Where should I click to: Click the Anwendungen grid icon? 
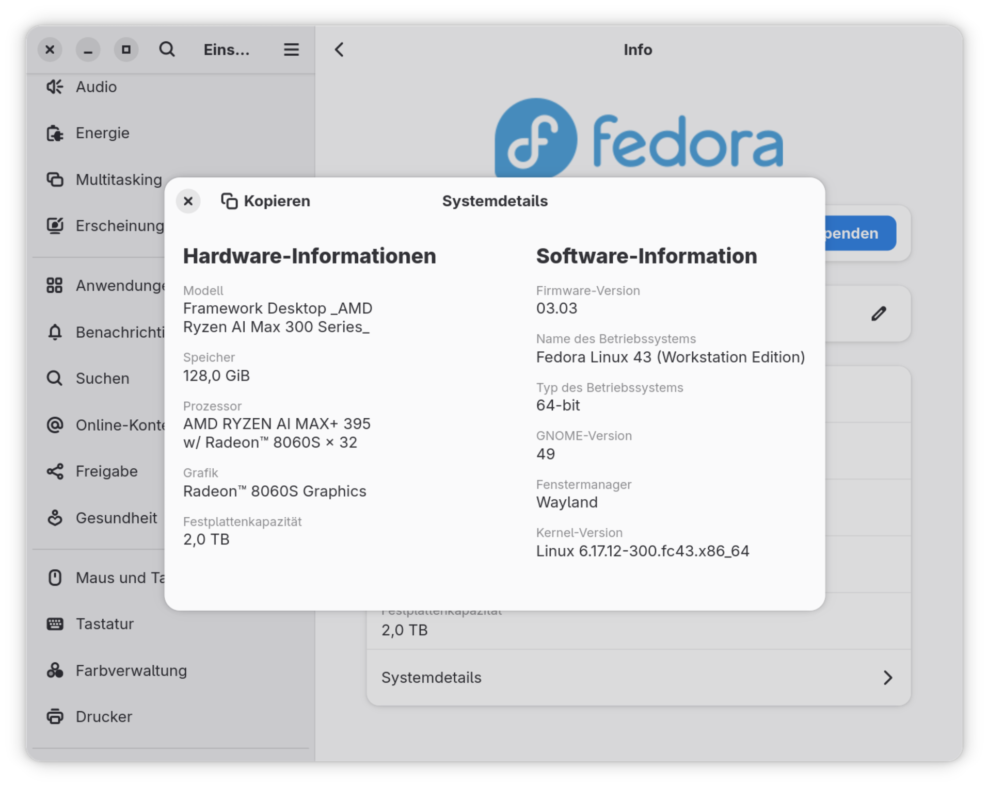(55, 285)
